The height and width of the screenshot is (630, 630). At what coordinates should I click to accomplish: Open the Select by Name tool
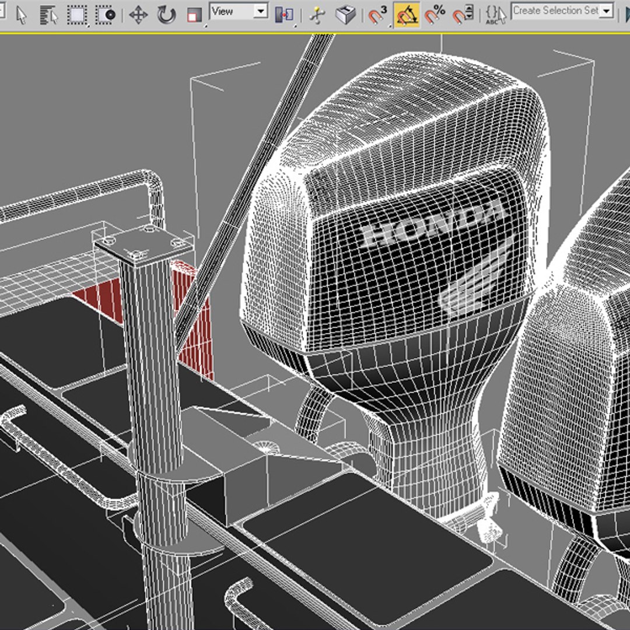[50, 15]
